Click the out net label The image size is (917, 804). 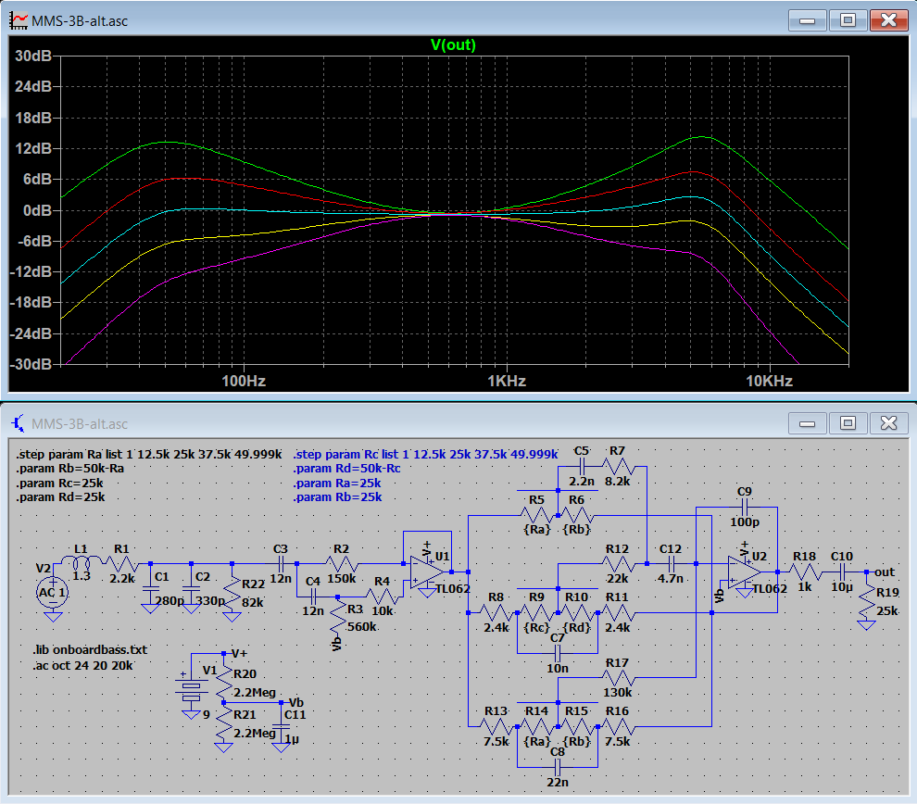point(885,572)
